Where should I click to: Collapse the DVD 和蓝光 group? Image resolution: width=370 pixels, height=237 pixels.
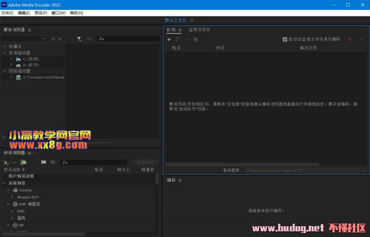(8, 204)
